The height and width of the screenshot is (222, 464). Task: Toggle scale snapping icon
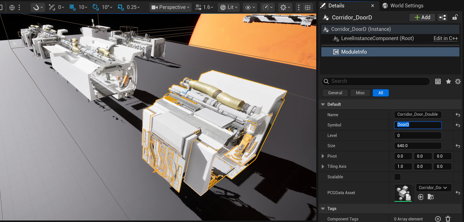pyautogui.click(x=121, y=7)
